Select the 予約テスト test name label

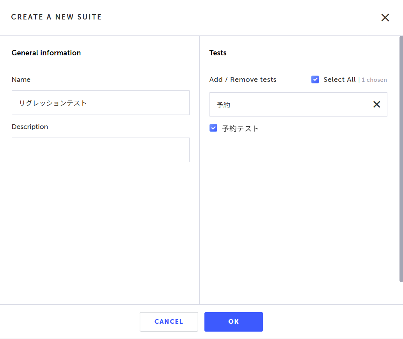click(x=240, y=128)
